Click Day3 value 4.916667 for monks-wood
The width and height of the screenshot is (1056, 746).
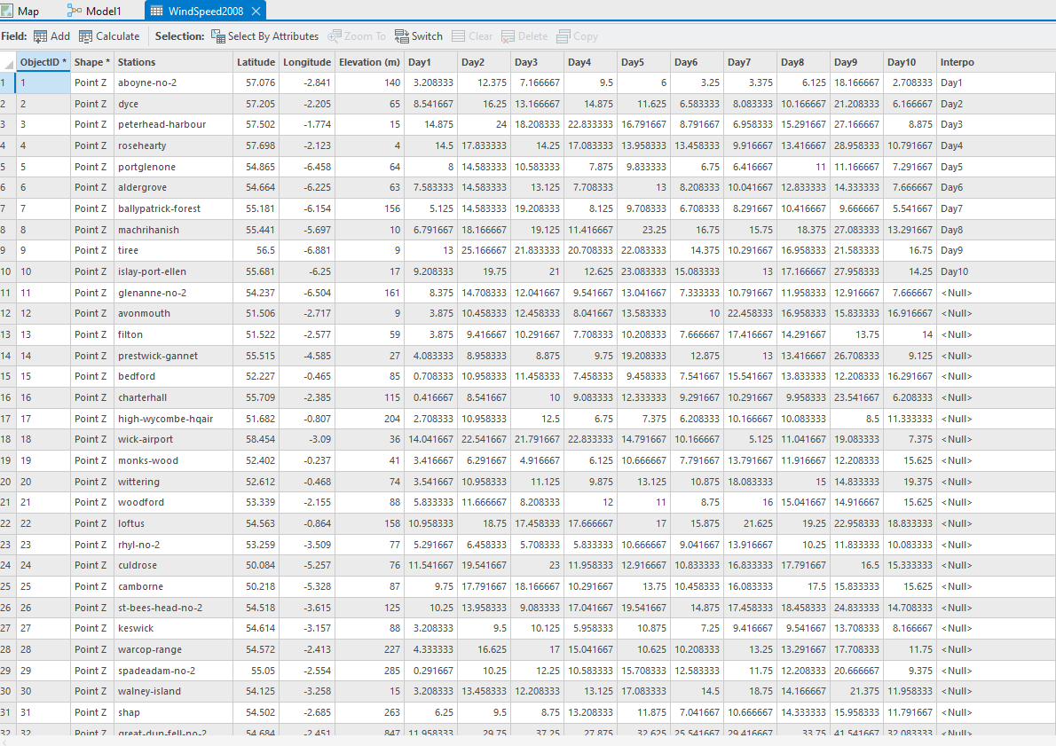click(x=537, y=460)
